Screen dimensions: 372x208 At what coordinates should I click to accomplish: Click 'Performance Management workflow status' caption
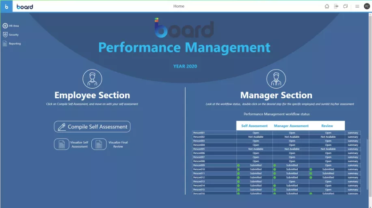tap(277, 114)
